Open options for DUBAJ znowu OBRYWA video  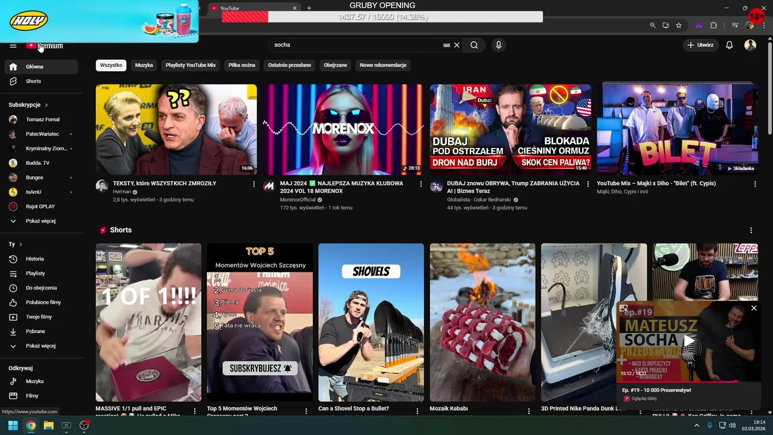coord(588,184)
